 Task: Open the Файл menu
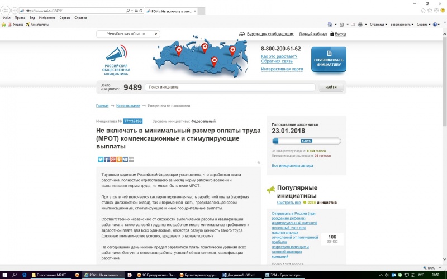6,18
